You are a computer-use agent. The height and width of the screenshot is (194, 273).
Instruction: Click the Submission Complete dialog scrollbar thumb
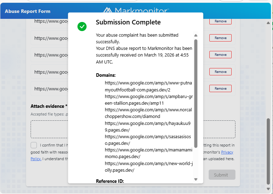point(196,94)
